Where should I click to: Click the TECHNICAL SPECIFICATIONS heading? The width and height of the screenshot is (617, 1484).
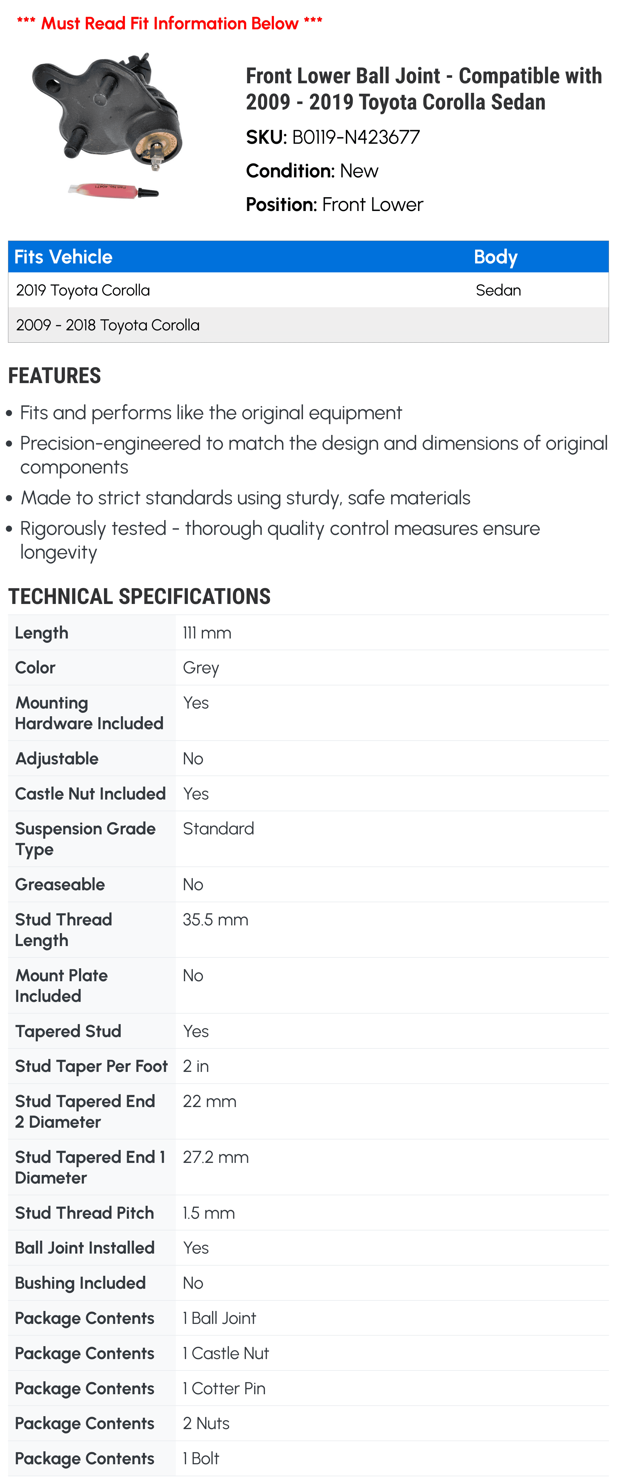tap(139, 596)
